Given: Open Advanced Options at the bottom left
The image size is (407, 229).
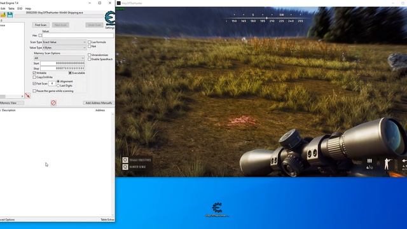Looking at the screenshot, I should click(x=7, y=219).
